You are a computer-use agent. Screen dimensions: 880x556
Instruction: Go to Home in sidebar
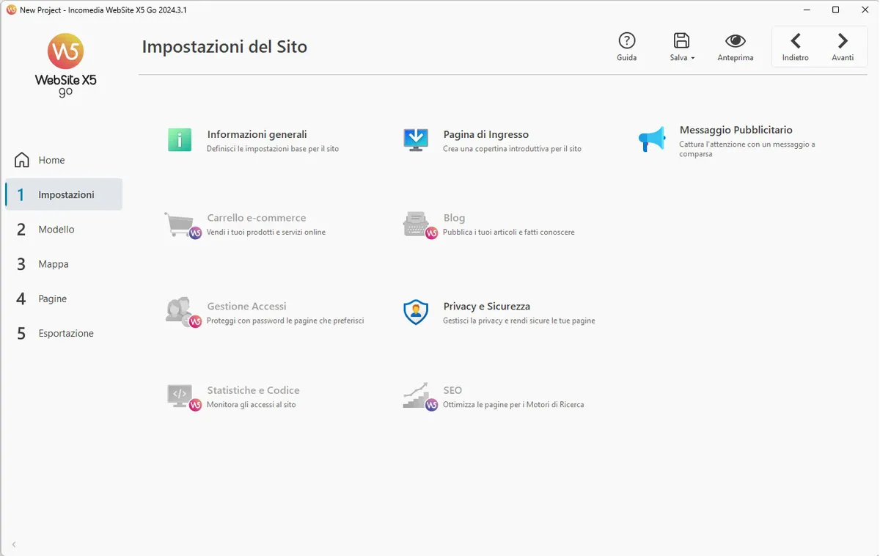coord(64,160)
